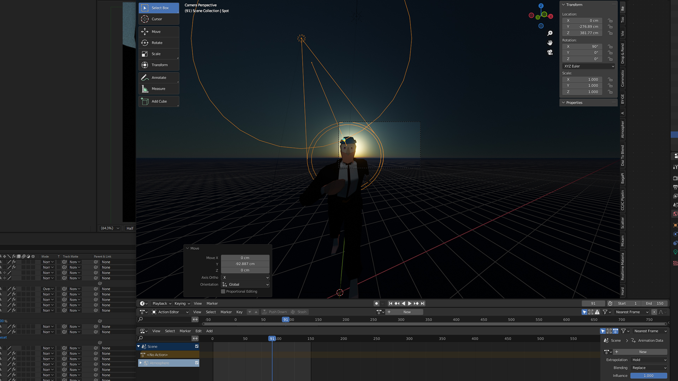
Task: Enable Proportional Editing checkbox
Action: coord(223,291)
